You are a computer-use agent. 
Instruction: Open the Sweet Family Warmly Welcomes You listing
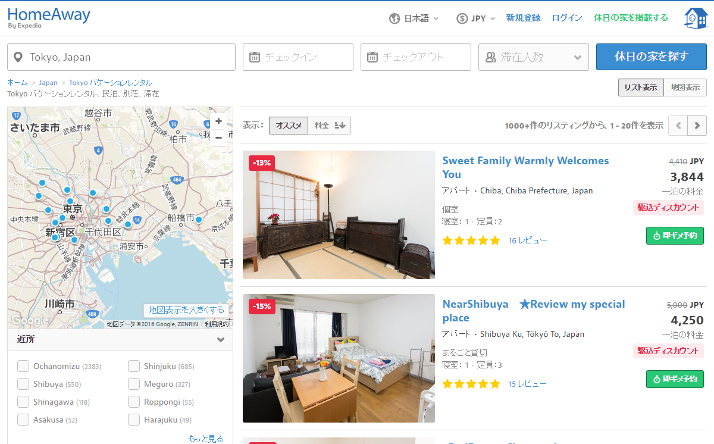pyautogui.click(x=525, y=167)
